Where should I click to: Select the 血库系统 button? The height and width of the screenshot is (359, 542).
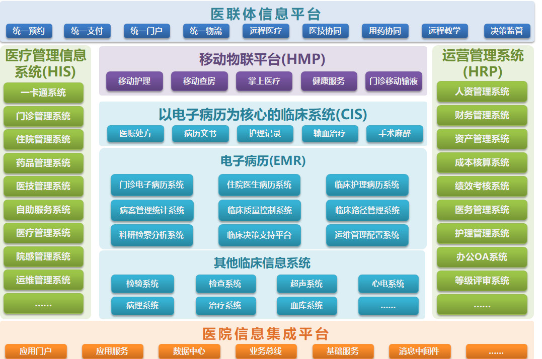pyautogui.click(x=306, y=306)
